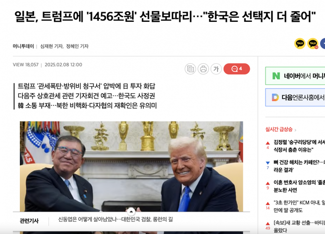Open trending story about 김정렬 숭구리당당
This screenshot has height=234, width=325.
[x=299, y=146]
